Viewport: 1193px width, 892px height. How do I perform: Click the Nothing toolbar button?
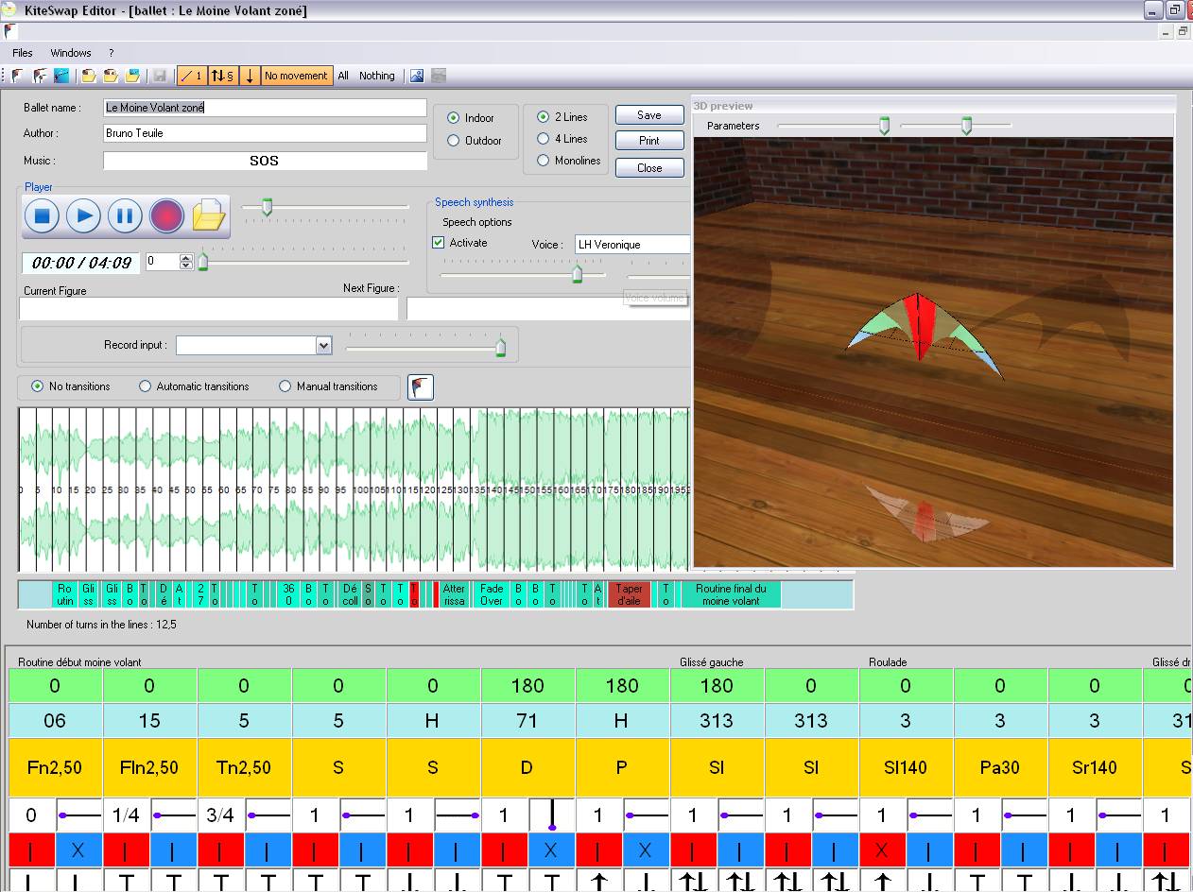(x=377, y=76)
